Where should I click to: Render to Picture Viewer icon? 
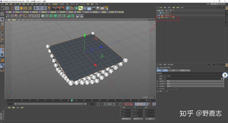click(58, 8)
